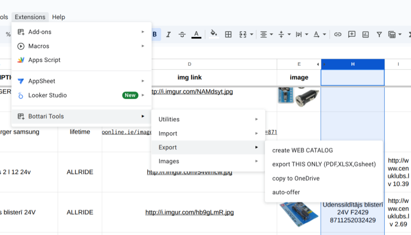Open AppSheet submenu

tap(81, 81)
